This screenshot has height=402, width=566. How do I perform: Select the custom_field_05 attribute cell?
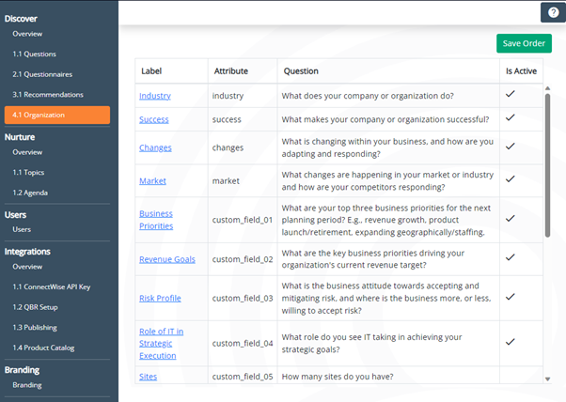click(x=243, y=377)
